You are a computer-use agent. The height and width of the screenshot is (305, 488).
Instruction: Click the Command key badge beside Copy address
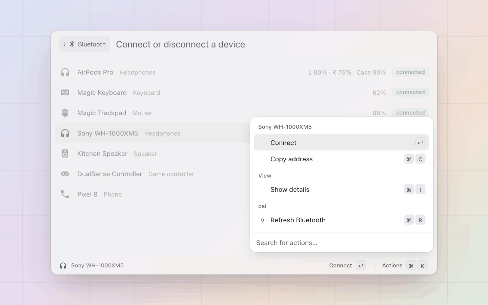coord(409,159)
